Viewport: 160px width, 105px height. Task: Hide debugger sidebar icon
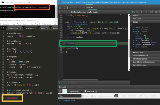(x=128, y=12)
